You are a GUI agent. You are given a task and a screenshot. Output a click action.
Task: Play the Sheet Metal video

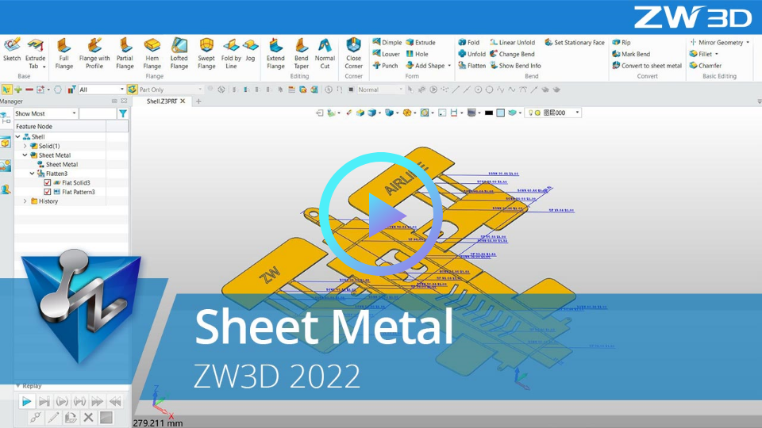click(x=380, y=214)
